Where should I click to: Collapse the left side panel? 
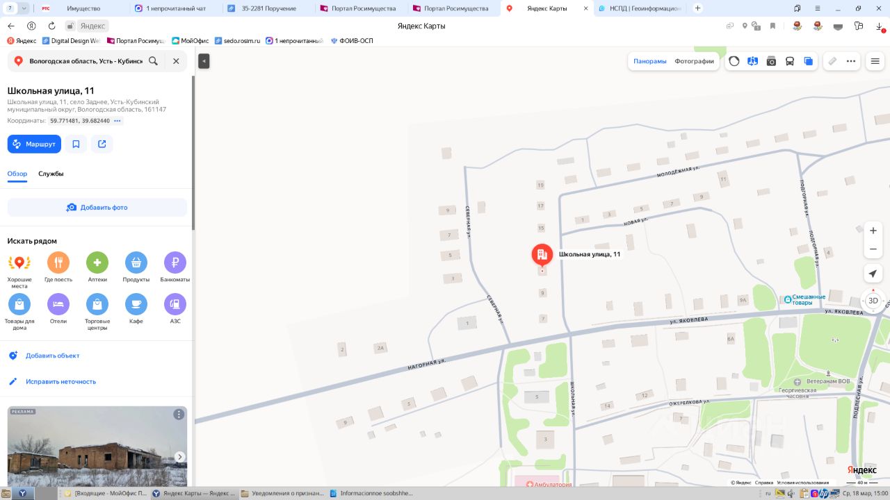click(x=204, y=61)
